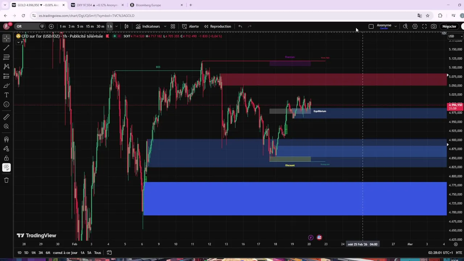
Task: Select the 6M date range
Action: (x=48, y=253)
